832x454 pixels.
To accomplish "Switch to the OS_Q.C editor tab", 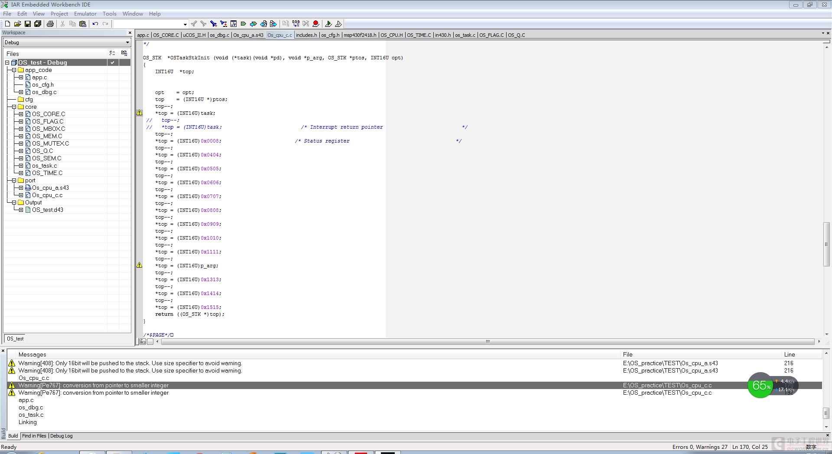I will (x=517, y=35).
